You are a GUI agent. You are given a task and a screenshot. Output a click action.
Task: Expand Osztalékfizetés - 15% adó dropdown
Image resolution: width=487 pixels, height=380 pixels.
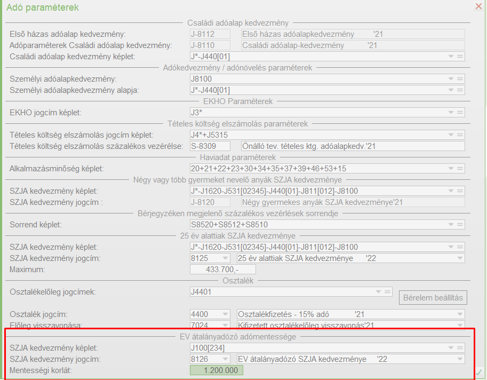point(460,314)
